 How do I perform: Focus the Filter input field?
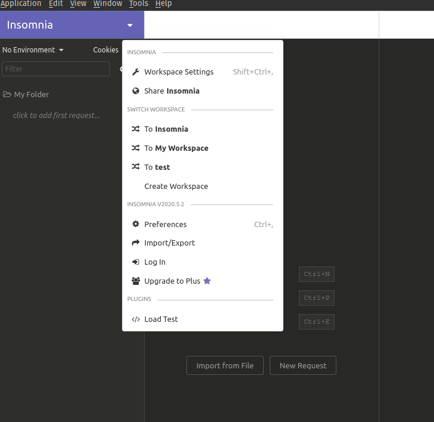click(x=56, y=69)
